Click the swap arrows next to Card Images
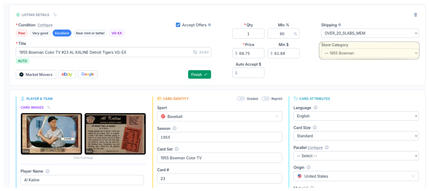 pos(49,107)
